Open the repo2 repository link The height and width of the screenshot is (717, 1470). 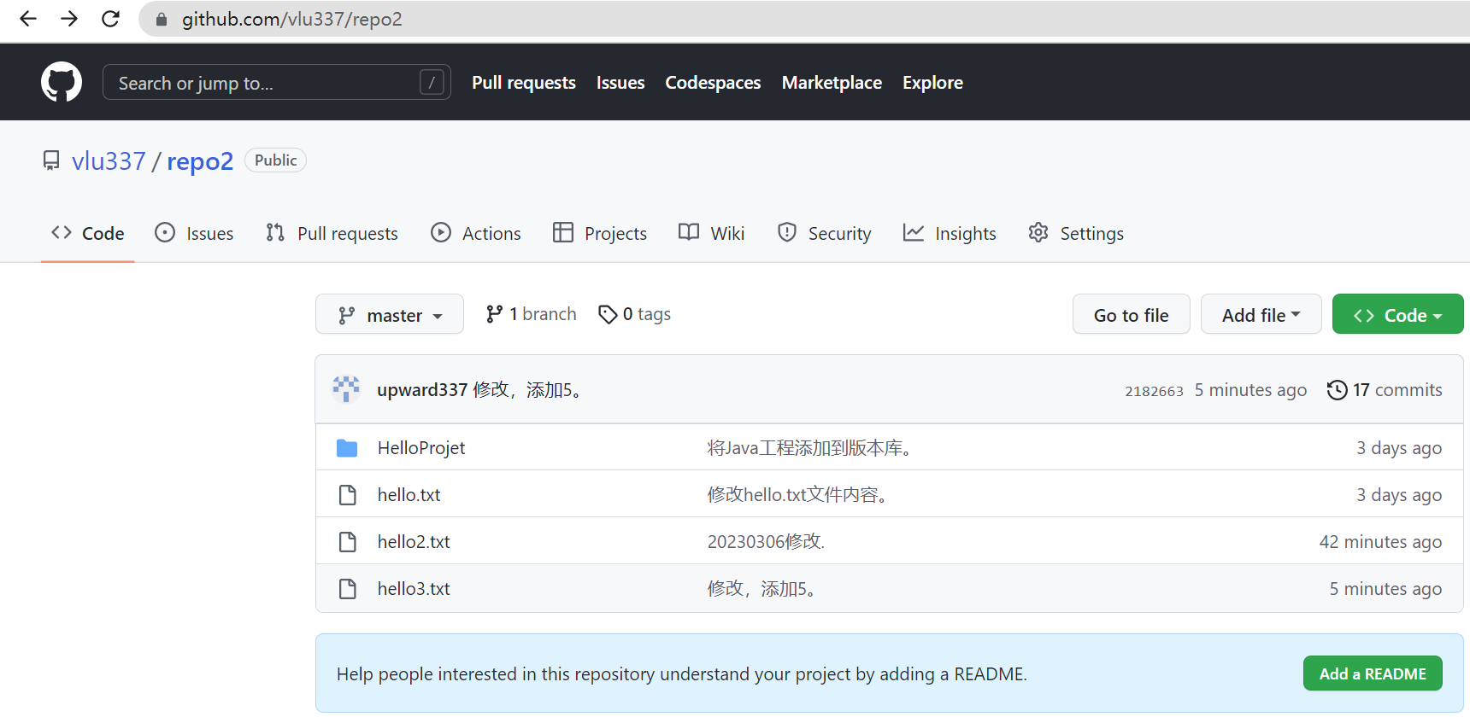pos(200,160)
